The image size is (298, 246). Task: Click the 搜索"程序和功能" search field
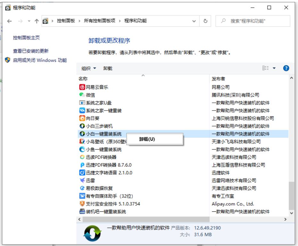(253, 21)
